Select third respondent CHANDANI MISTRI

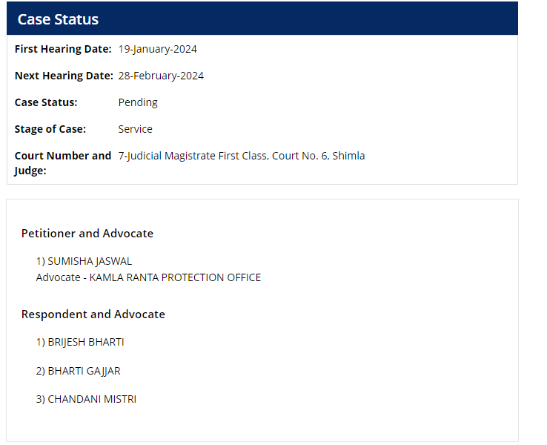(92, 399)
